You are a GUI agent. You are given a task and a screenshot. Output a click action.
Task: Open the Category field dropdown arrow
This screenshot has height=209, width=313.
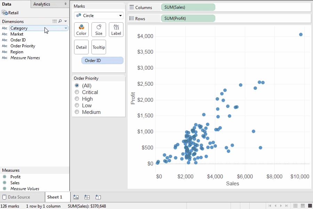(66, 28)
